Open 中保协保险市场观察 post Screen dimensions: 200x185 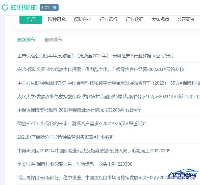pyautogui.click(x=79, y=110)
